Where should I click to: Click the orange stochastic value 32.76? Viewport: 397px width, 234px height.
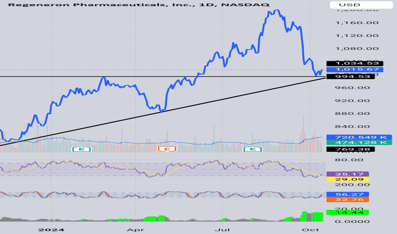(348, 200)
